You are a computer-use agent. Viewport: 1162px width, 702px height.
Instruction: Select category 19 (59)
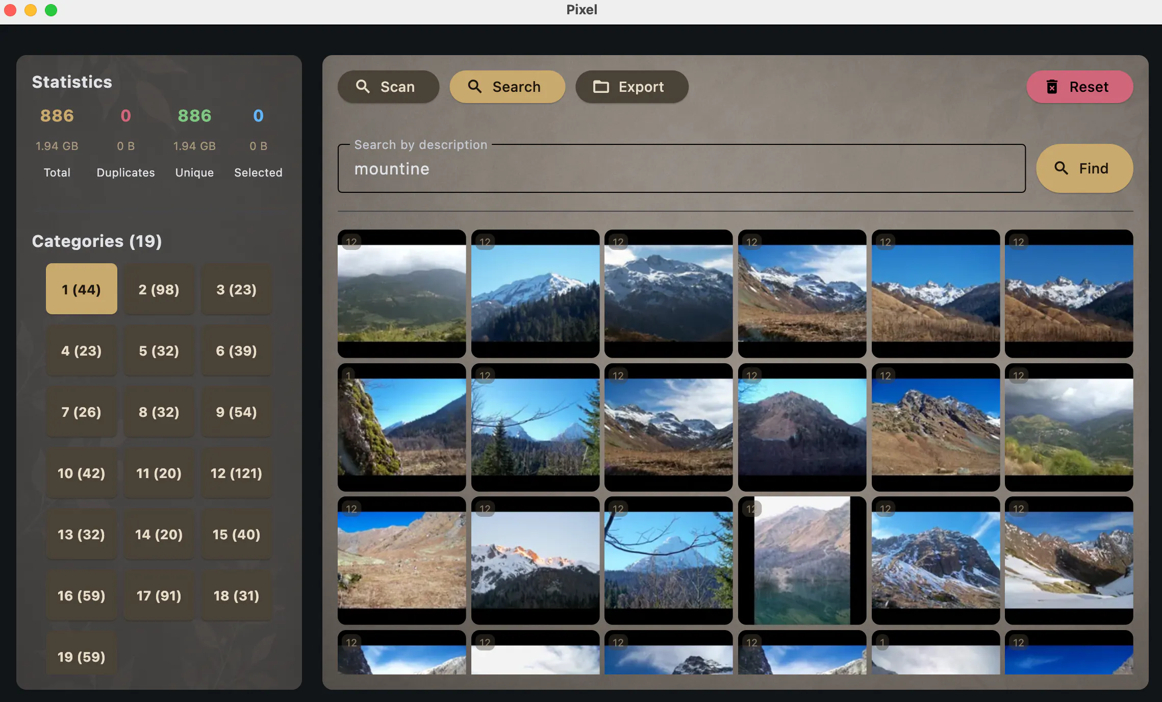[x=82, y=654]
